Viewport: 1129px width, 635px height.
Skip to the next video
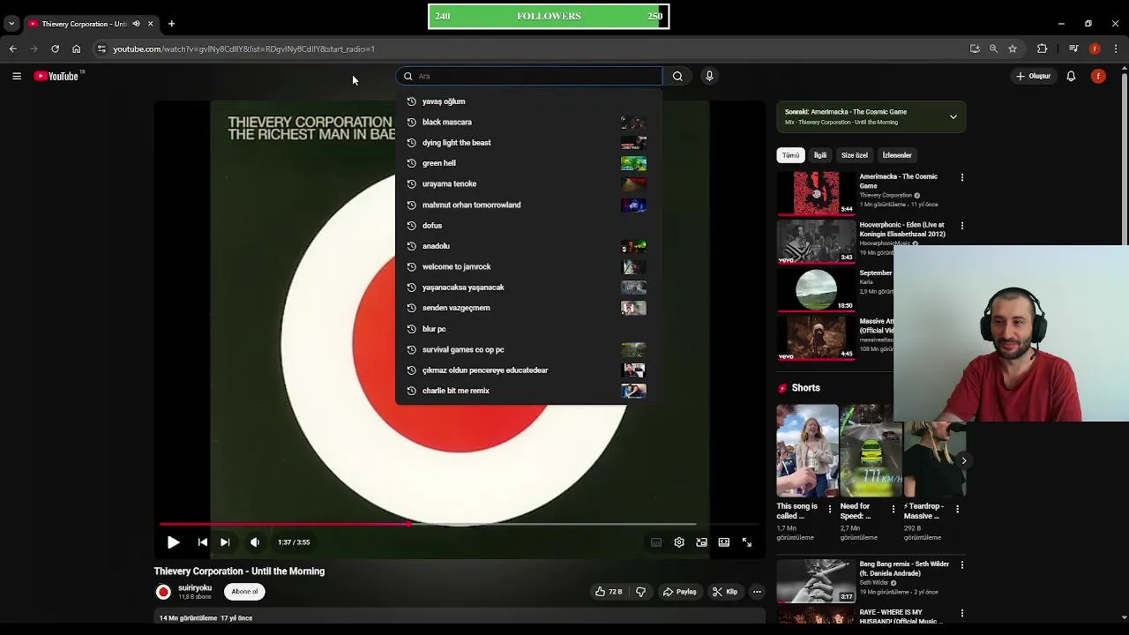coord(225,542)
